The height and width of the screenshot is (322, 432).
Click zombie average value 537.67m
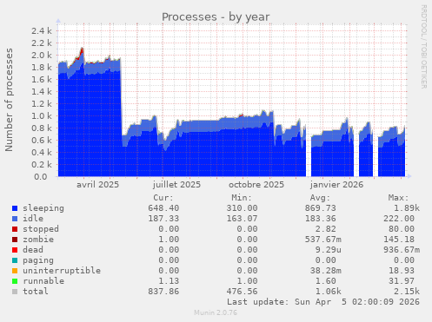pos(322,240)
